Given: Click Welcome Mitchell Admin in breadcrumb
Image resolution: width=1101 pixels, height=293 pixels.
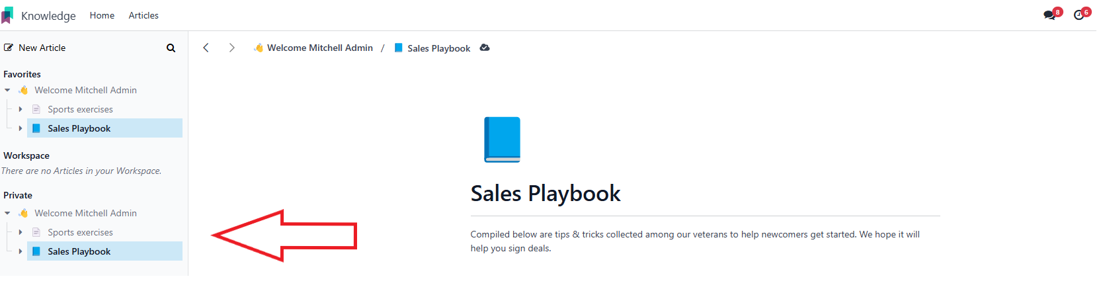Looking at the screenshot, I should pos(320,48).
